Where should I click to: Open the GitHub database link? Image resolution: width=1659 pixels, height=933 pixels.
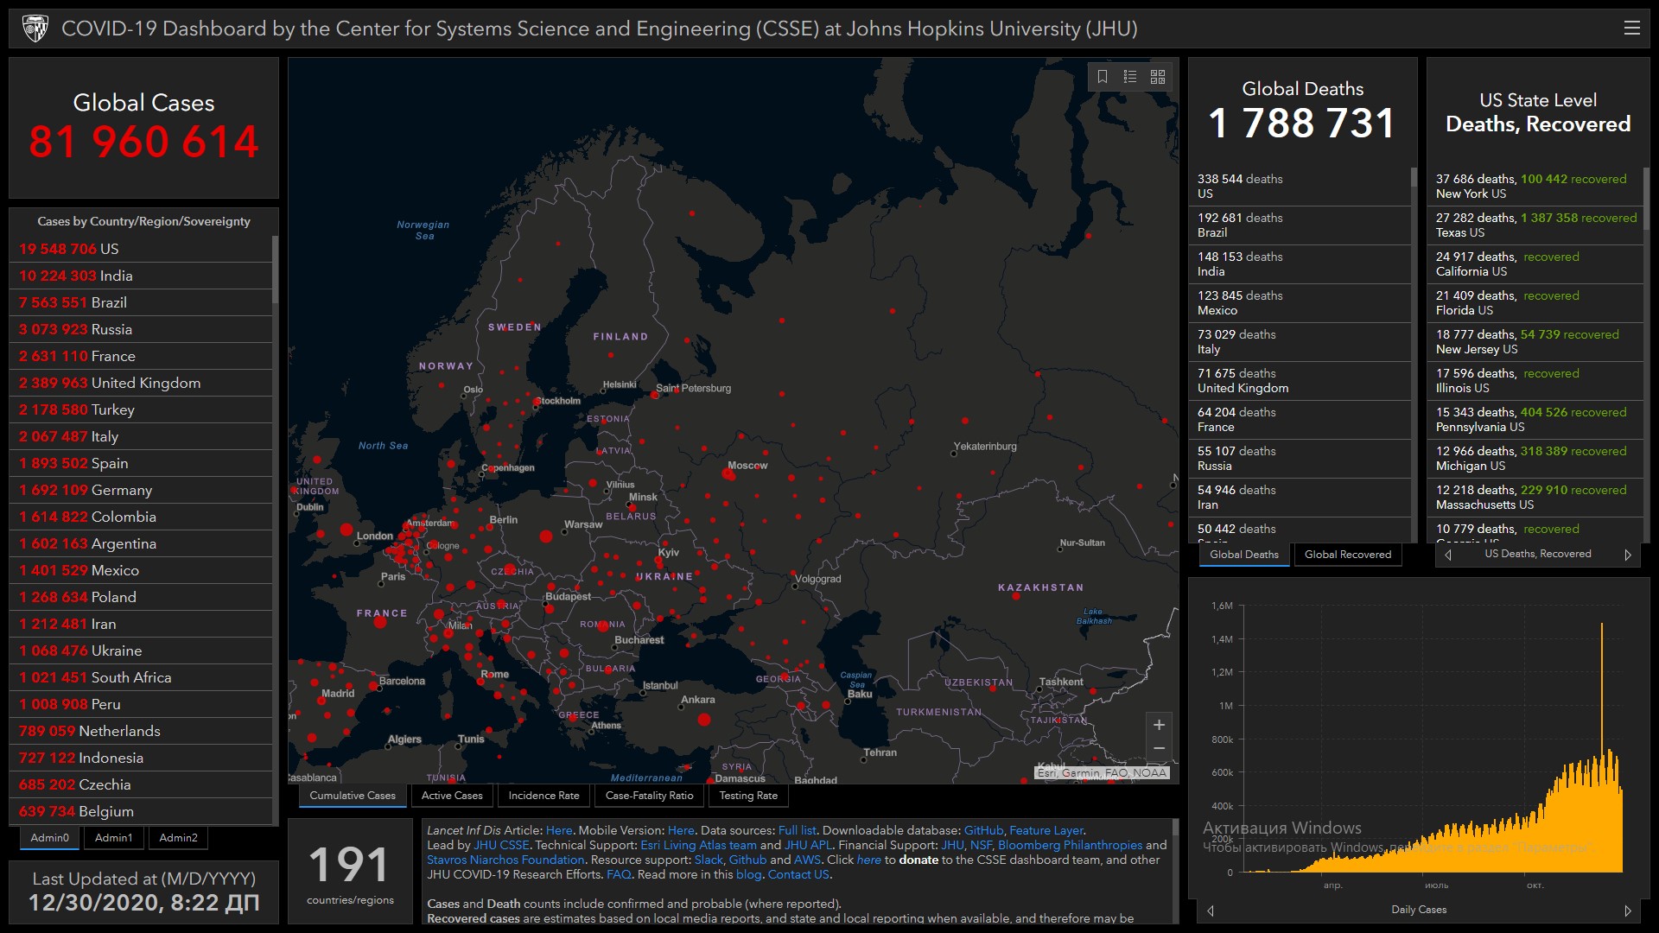(x=983, y=830)
